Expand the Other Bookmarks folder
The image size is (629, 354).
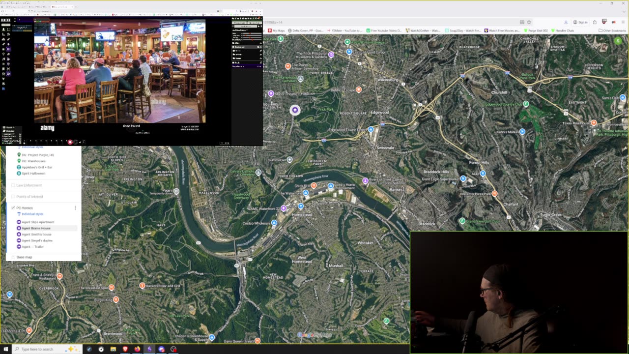tap(613, 30)
